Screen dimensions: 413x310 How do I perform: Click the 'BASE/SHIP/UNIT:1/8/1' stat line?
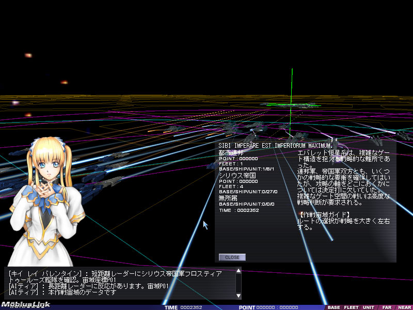247,169
